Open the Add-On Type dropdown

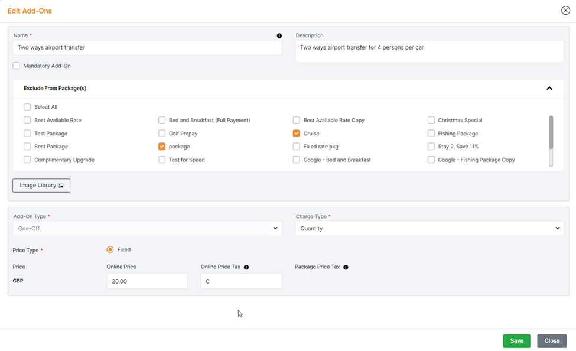[x=147, y=228]
